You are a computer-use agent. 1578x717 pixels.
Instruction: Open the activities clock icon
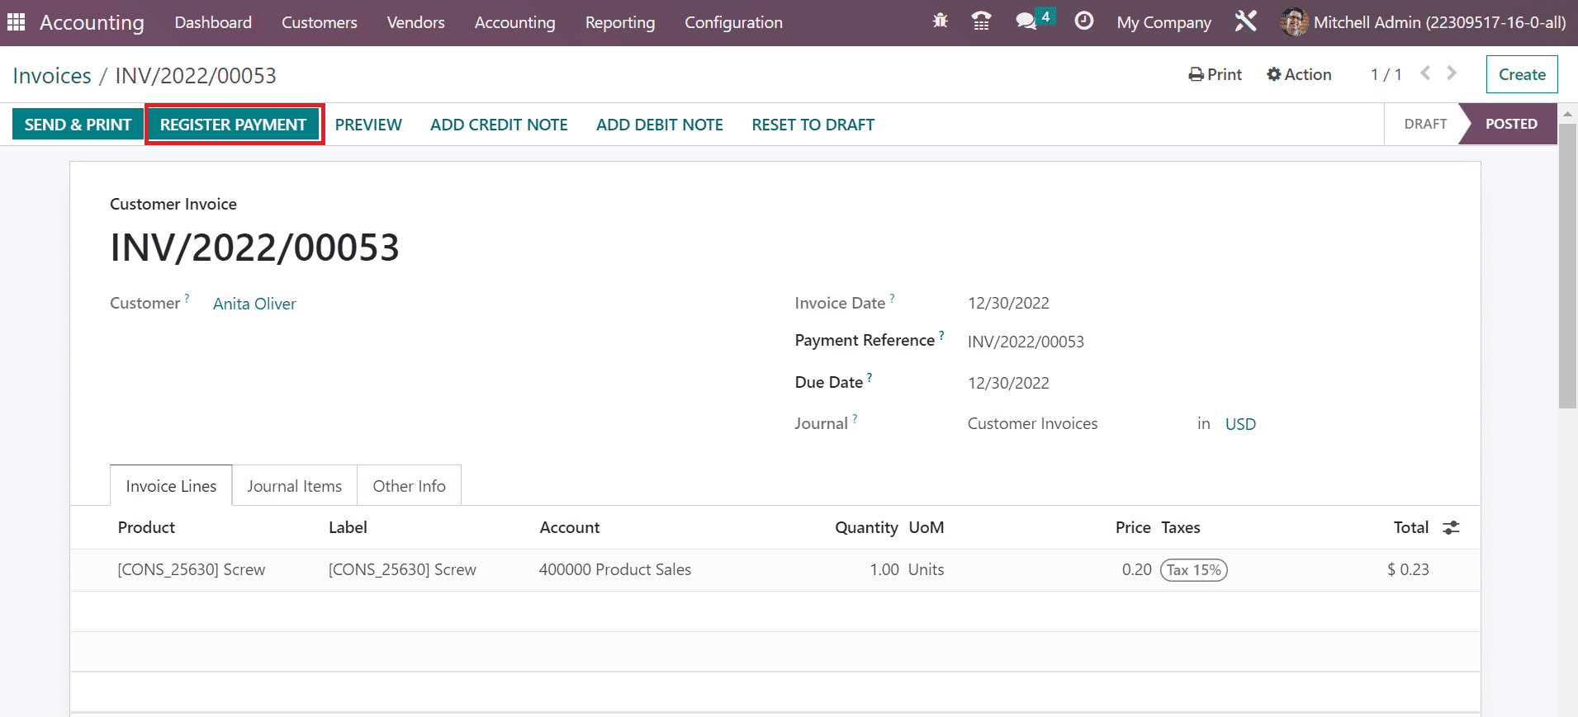coord(1084,21)
